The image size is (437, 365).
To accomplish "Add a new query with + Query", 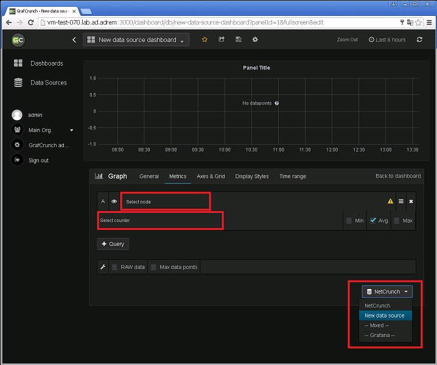I will [113, 244].
